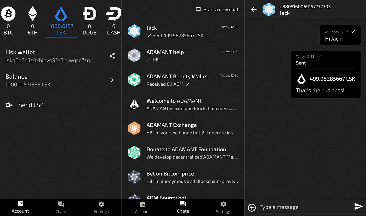Open ADAMANT help avatar
The width and height of the screenshot is (366, 216).
(134, 56)
